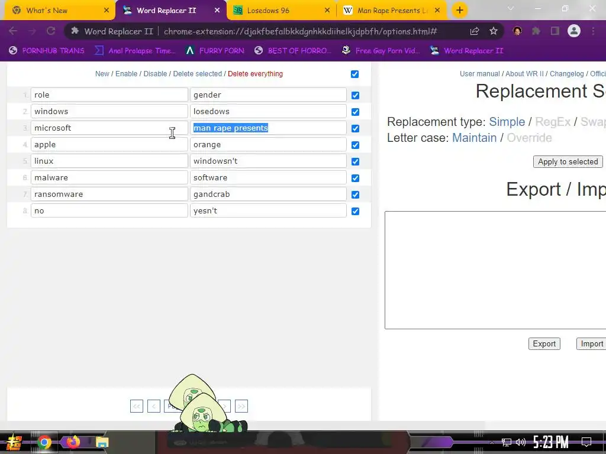The height and width of the screenshot is (454, 606).
Task: Open the notification center icon
Action: pyautogui.click(x=586, y=442)
